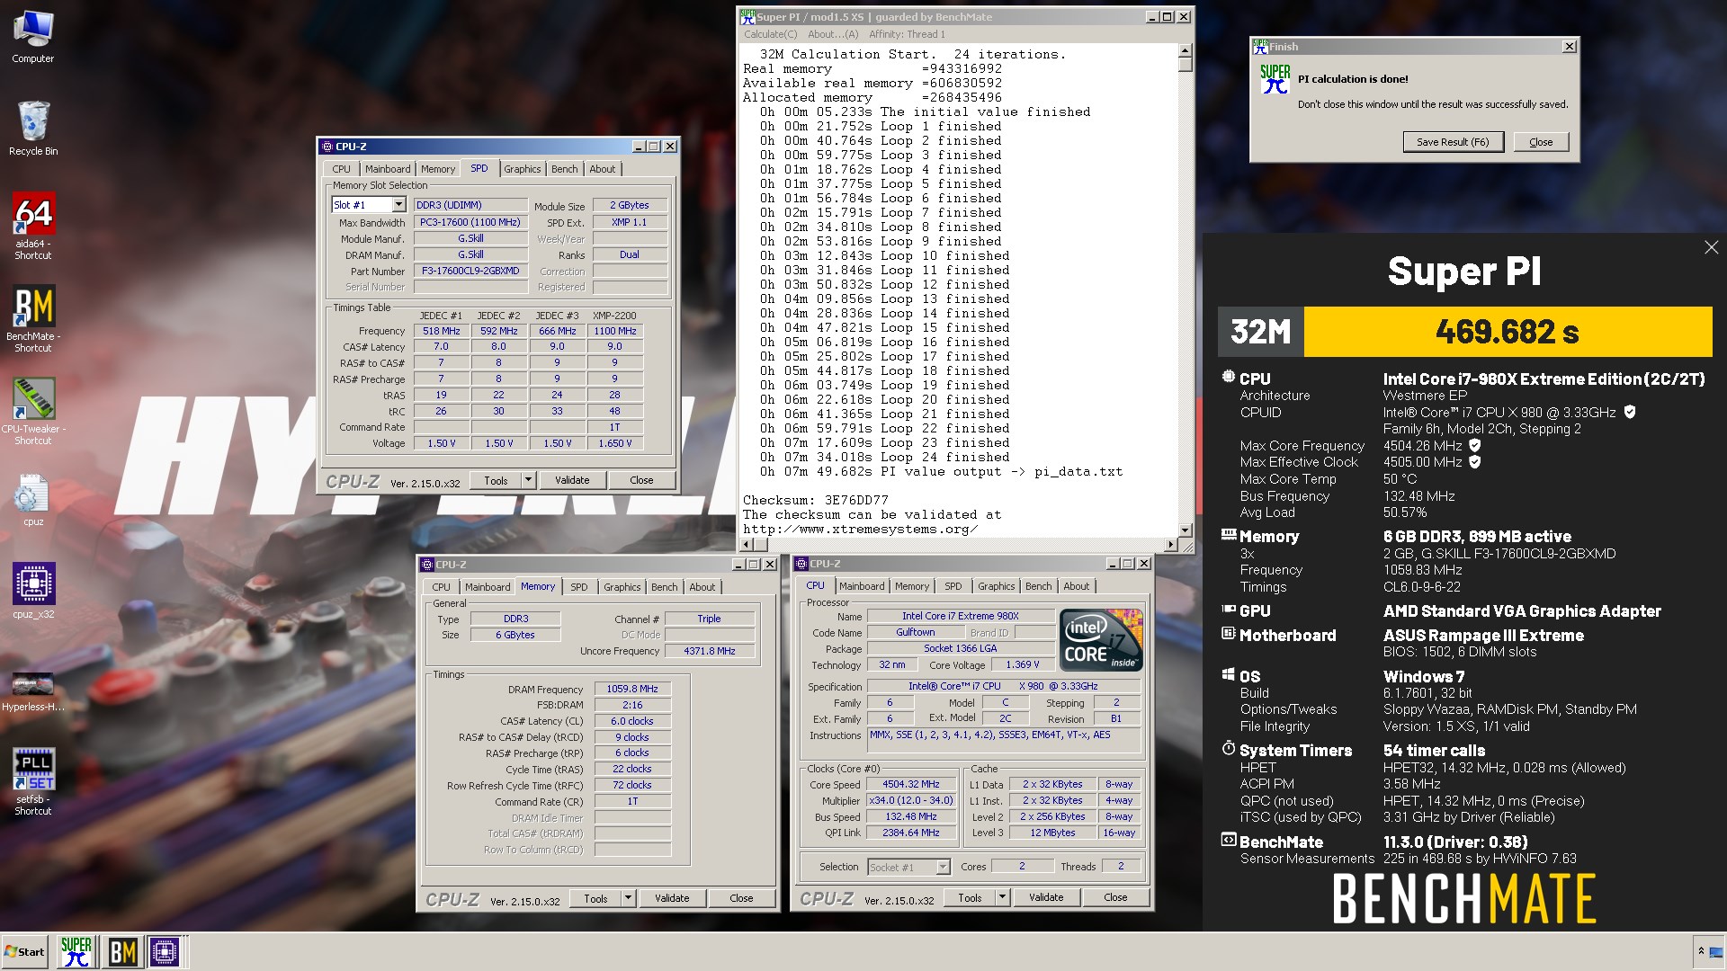Open the CPU-Tweaker shortcut icon
Viewport: 1727px width, 971px height.
click(x=33, y=411)
